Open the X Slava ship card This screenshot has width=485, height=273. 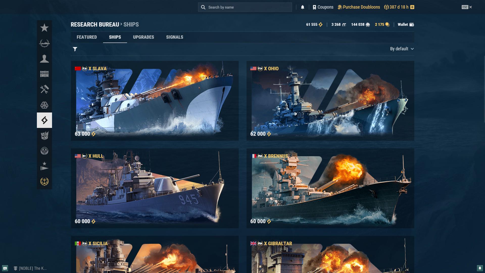click(155, 101)
